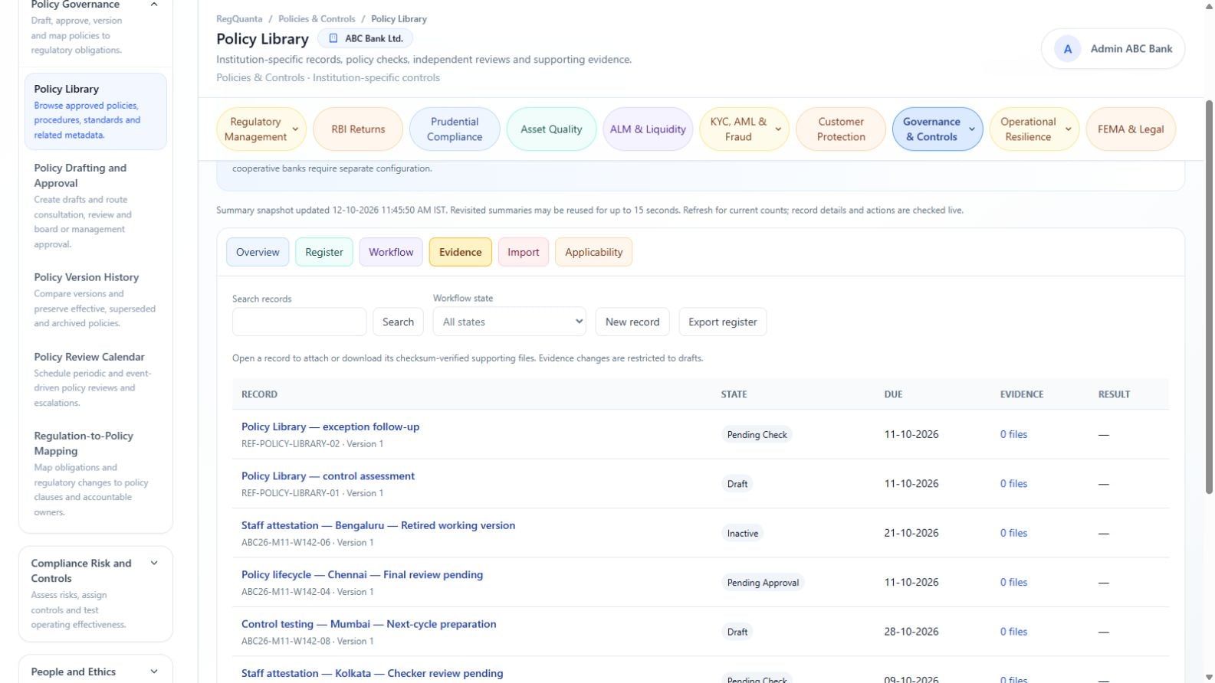Click Export register button
Viewport: 1215px width, 683px height.
pos(723,322)
